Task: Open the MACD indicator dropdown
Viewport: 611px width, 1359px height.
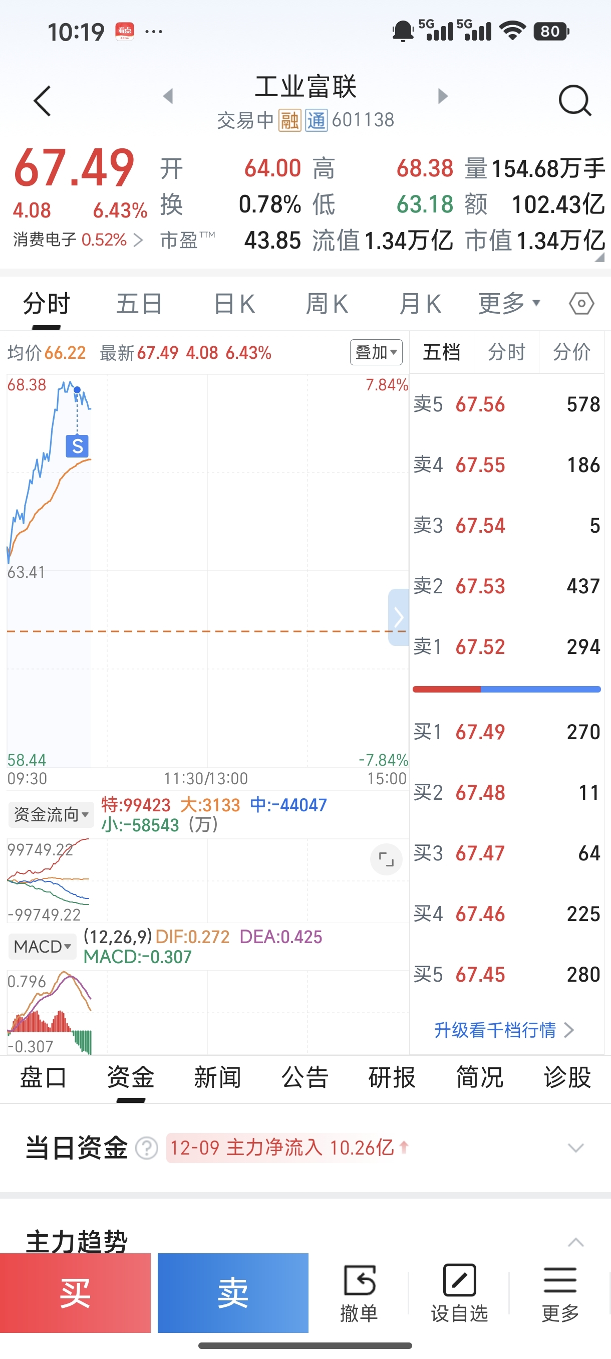Action: tap(42, 947)
